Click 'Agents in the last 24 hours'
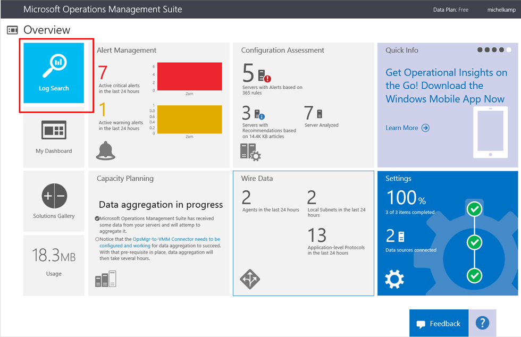This screenshot has height=337, width=521. click(x=271, y=210)
